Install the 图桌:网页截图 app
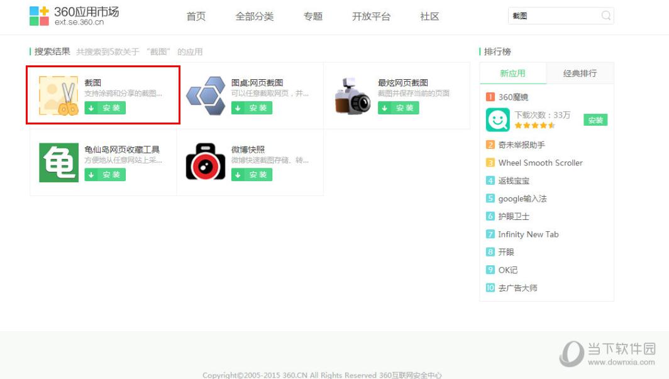The height and width of the screenshot is (379, 669). click(252, 108)
